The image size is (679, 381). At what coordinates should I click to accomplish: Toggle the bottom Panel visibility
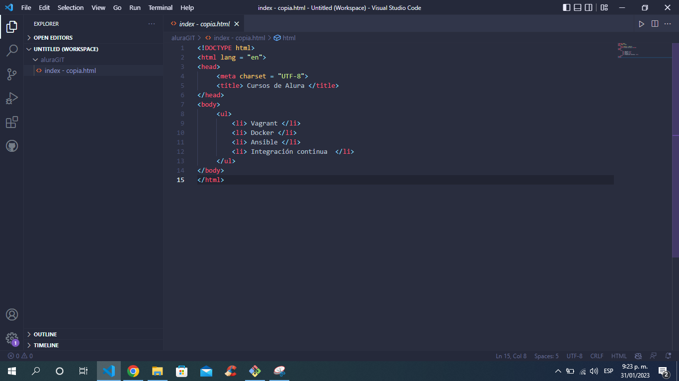578,7
